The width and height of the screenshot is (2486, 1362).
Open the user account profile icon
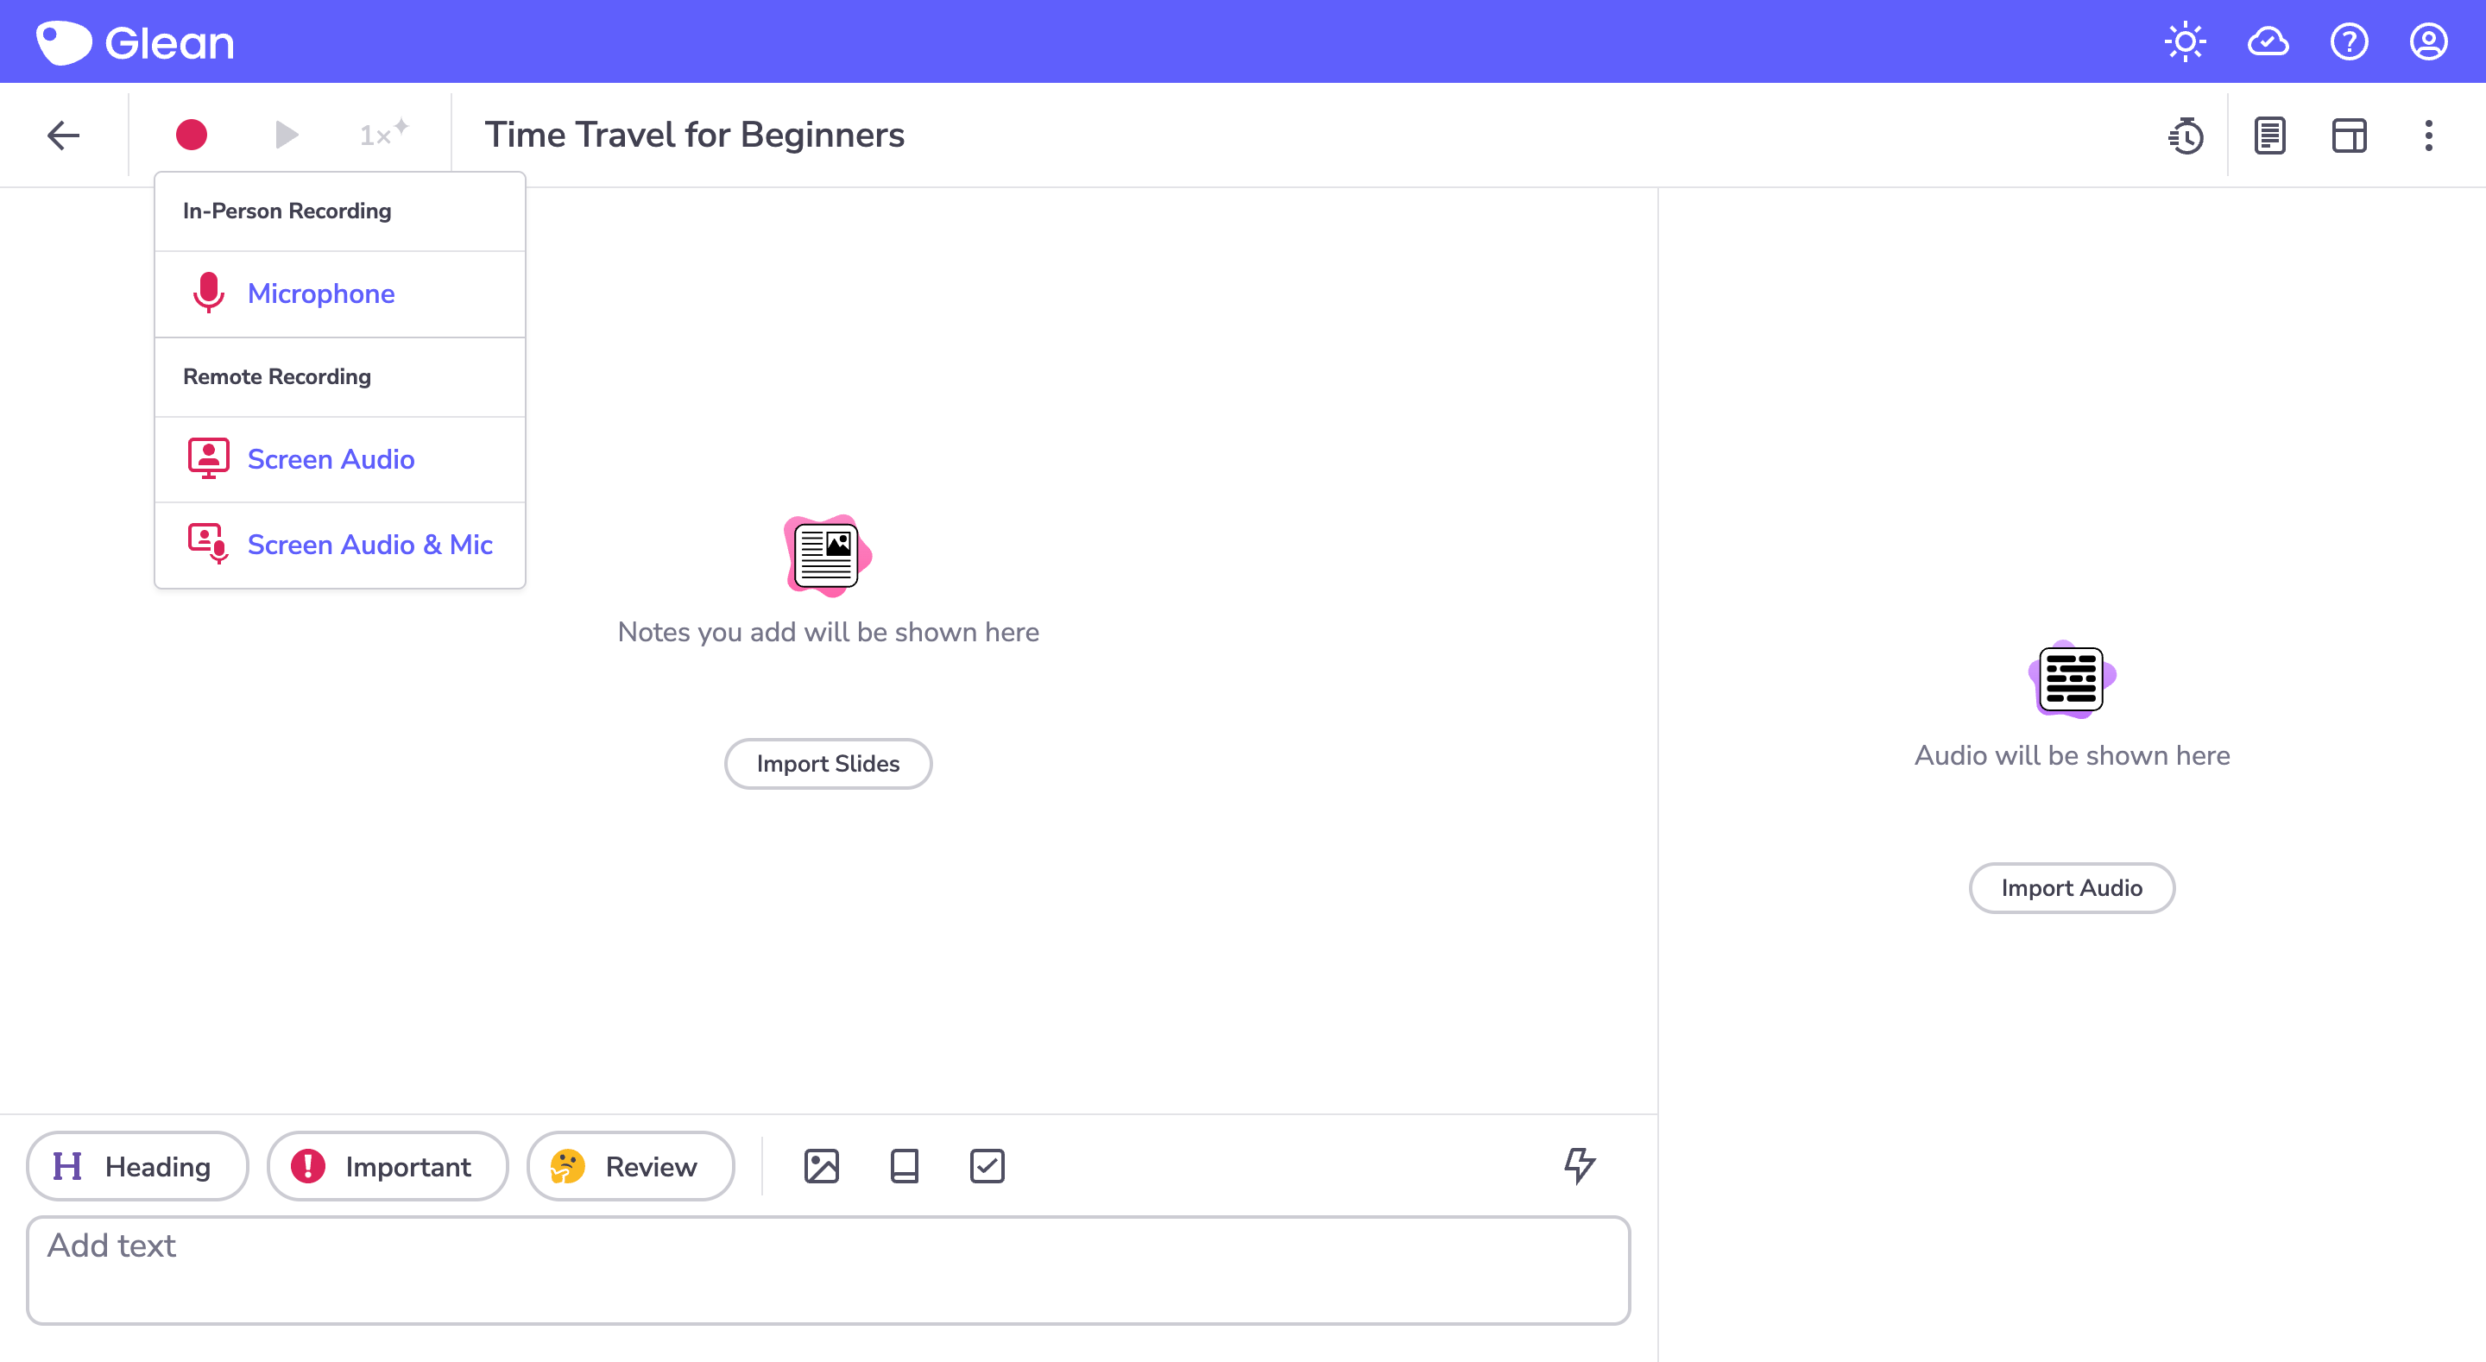2428,41
